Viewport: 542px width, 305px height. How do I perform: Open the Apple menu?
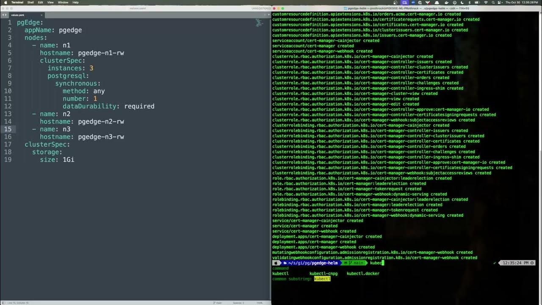(6, 2)
